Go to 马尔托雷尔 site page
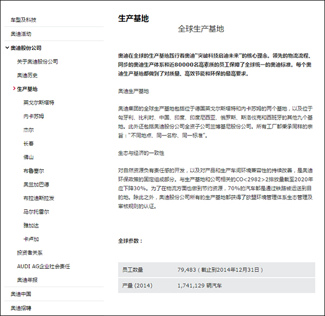Viewport: 325px width, 316px height. pyautogui.click(x=36, y=212)
